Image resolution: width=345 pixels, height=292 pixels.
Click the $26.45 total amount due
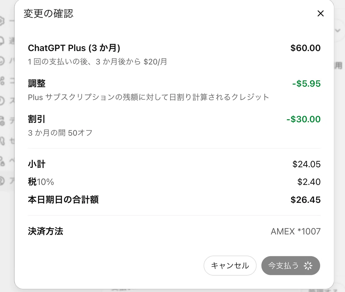(x=305, y=200)
